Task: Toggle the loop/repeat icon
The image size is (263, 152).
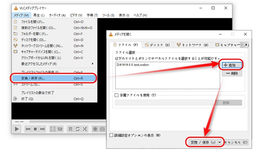Action: point(78,129)
